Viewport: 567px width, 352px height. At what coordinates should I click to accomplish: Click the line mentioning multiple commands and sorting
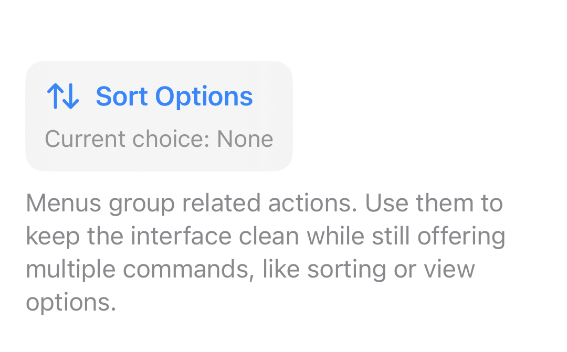pos(250,270)
